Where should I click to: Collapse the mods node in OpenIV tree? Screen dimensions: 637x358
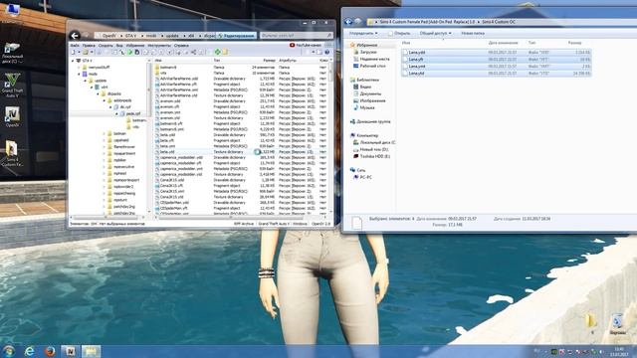coord(80,74)
